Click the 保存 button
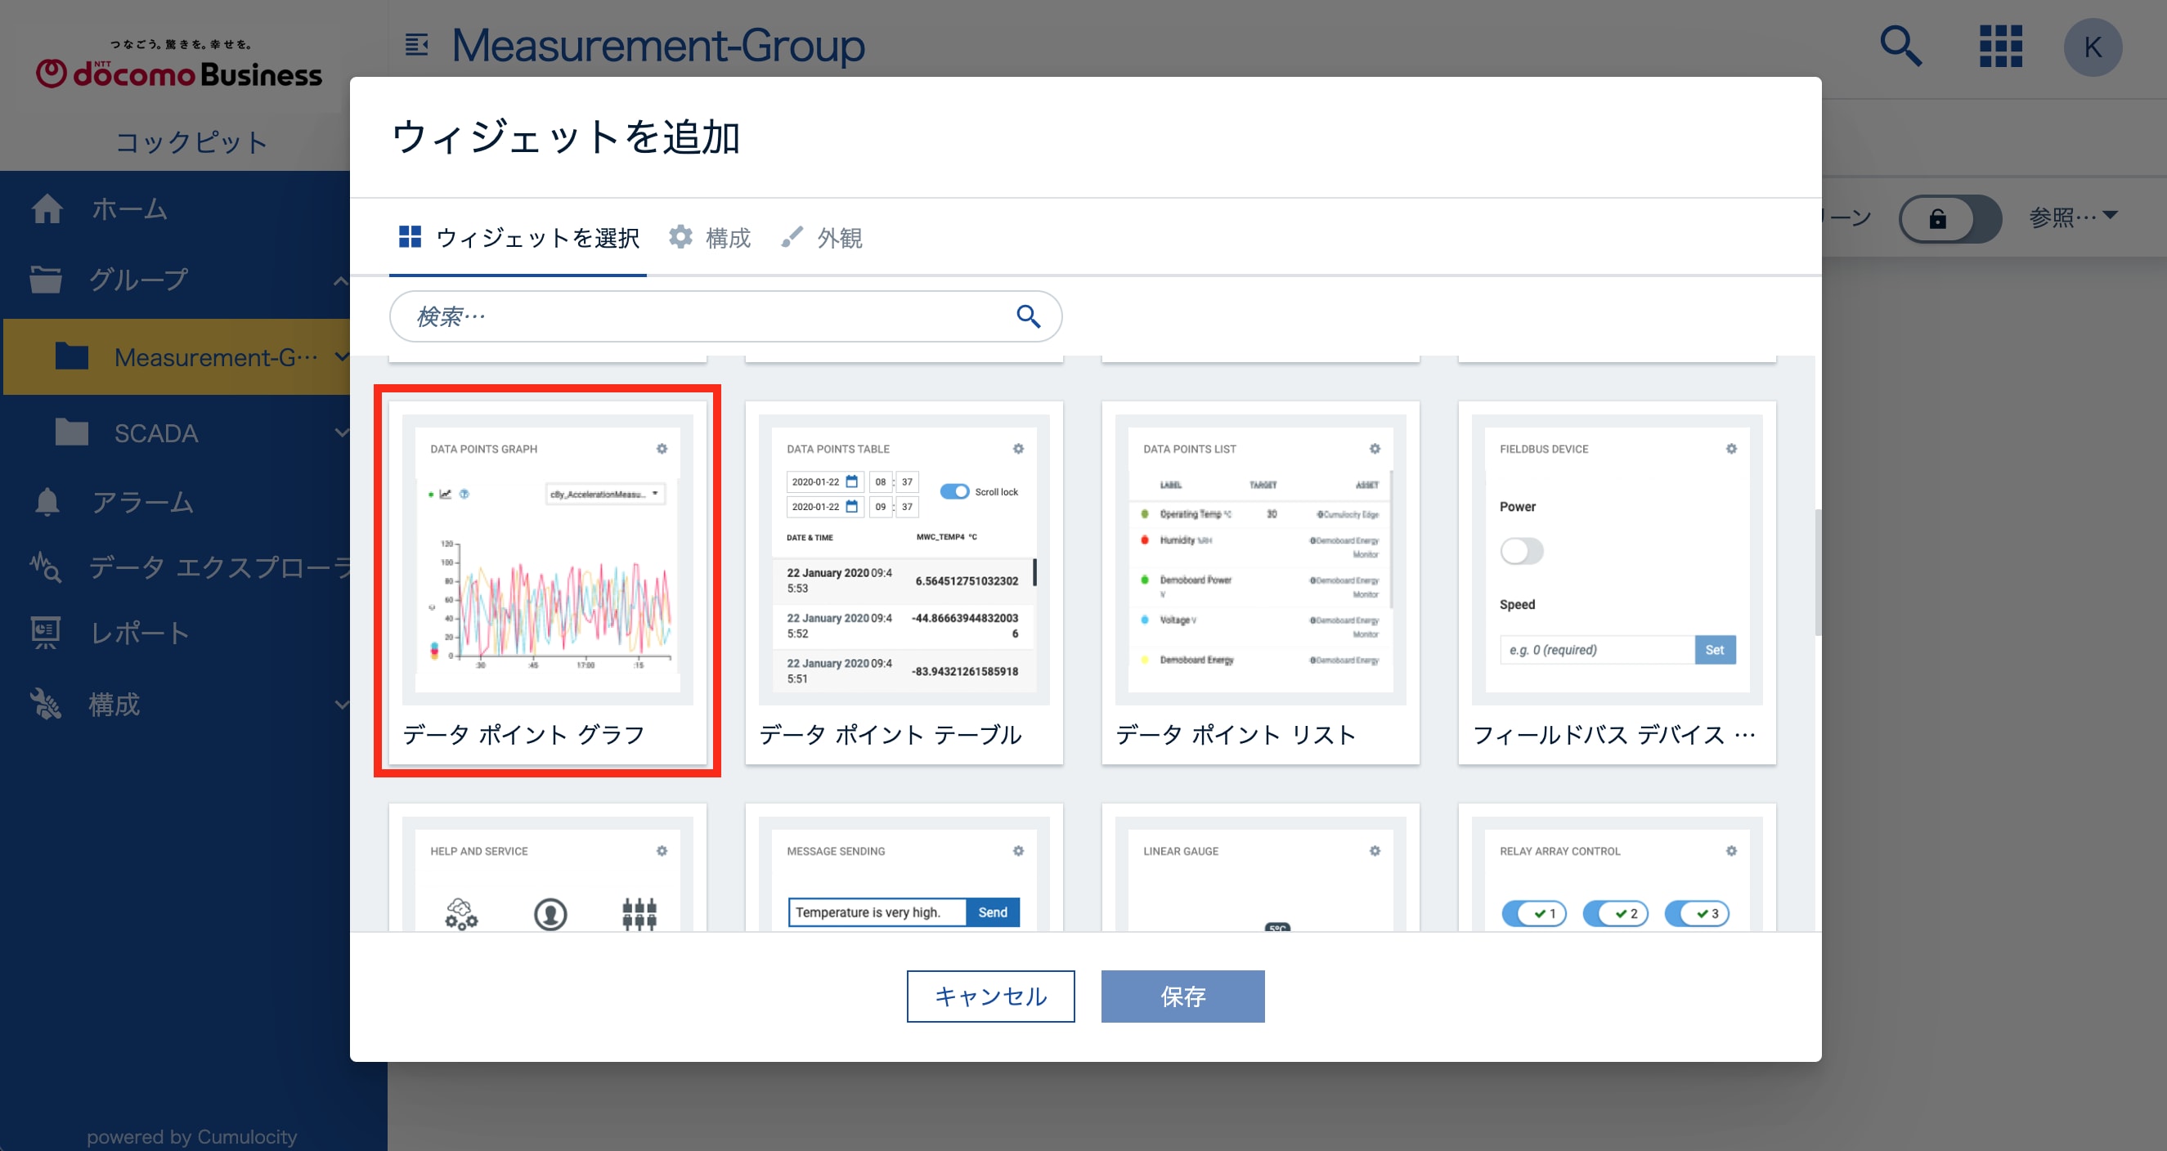The width and height of the screenshot is (2167, 1151). [x=1182, y=996]
